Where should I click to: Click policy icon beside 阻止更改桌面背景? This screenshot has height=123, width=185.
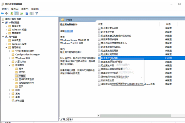coord(99,51)
